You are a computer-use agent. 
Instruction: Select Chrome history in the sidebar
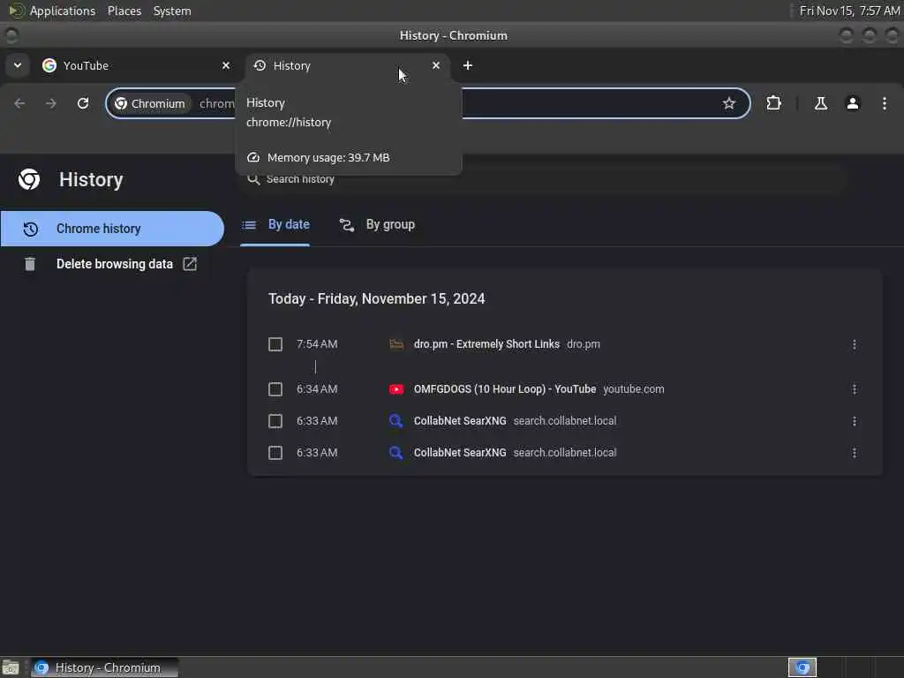[x=112, y=229]
